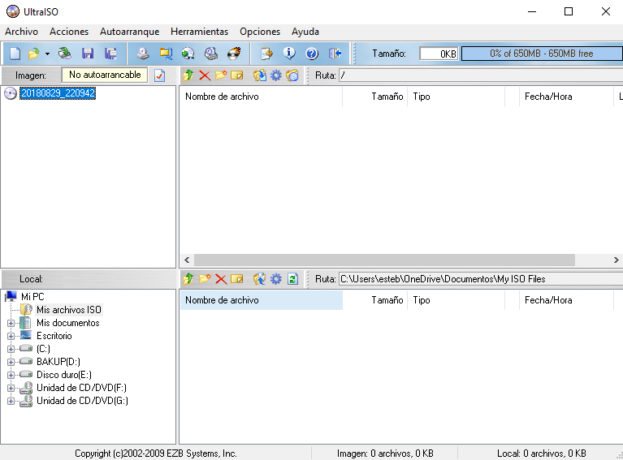Open dropdown arrow next to Open icon
623x460 pixels.
tap(47, 54)
